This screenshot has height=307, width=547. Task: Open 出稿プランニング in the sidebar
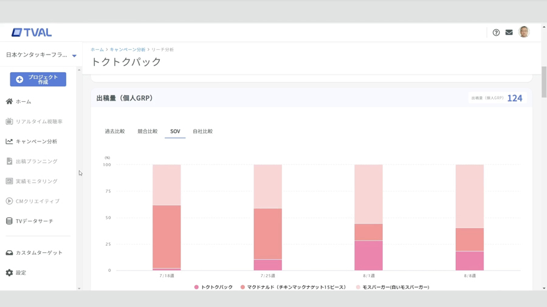(x=36, y=161)
